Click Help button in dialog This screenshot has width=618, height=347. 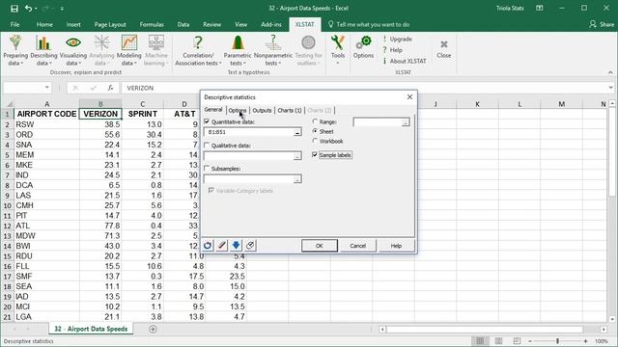point(396,246)
